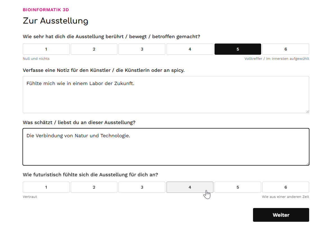Click the question 'Wie sehr hat dich die Ausstellung...'
The height and width of the screenshot is (240, 335).
111,36
